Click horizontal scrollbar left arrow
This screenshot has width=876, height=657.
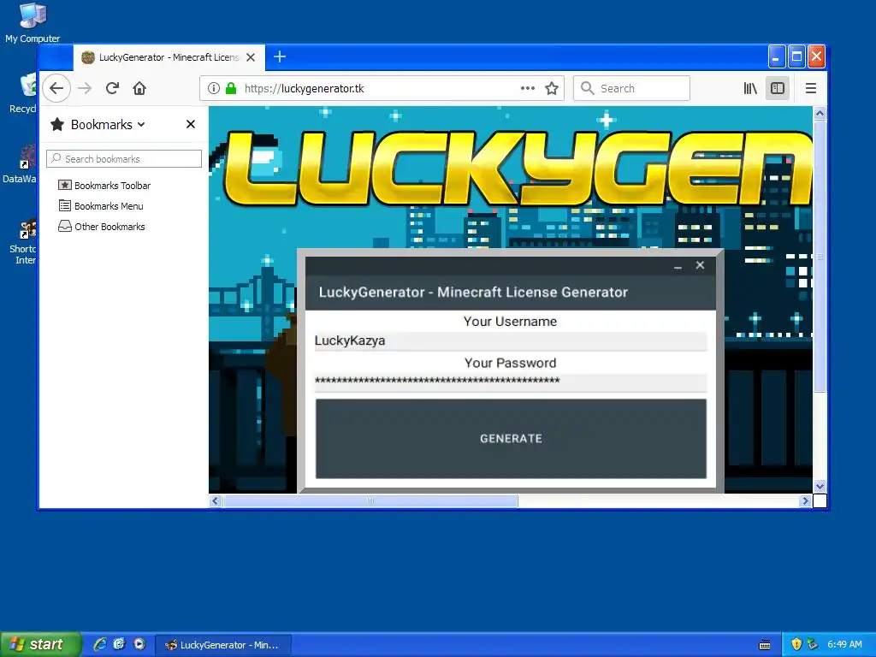(x=216, y=501)
